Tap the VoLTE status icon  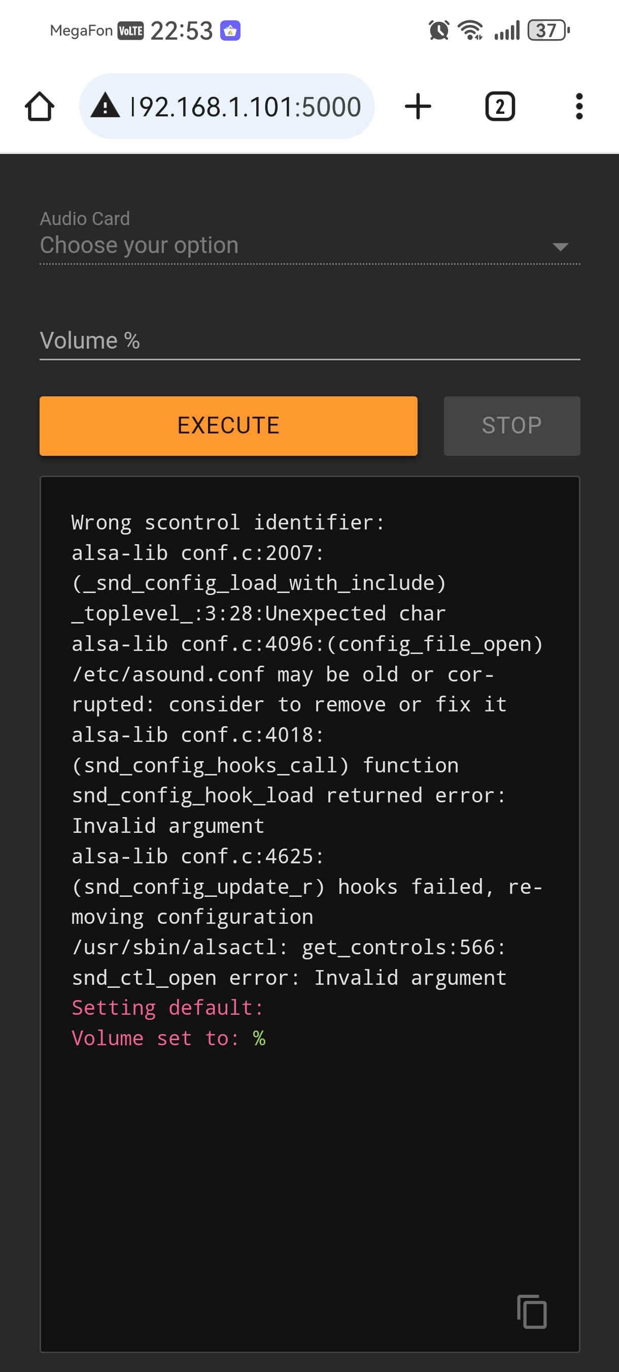click(x=130, y=31)
